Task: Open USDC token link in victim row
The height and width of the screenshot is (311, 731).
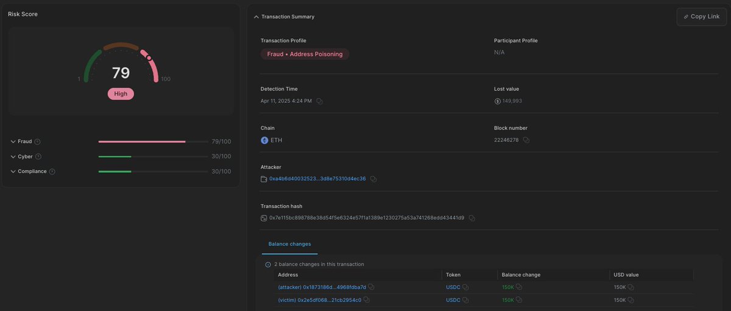Action: pyautogui.click(x=453, y=300)
